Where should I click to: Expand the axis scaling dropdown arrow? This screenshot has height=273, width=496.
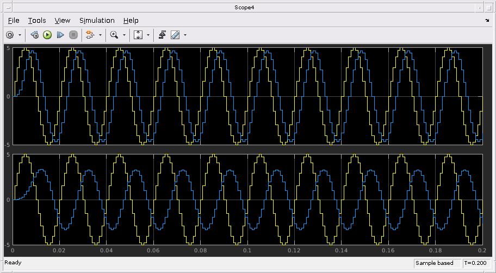tap(148, 35)
